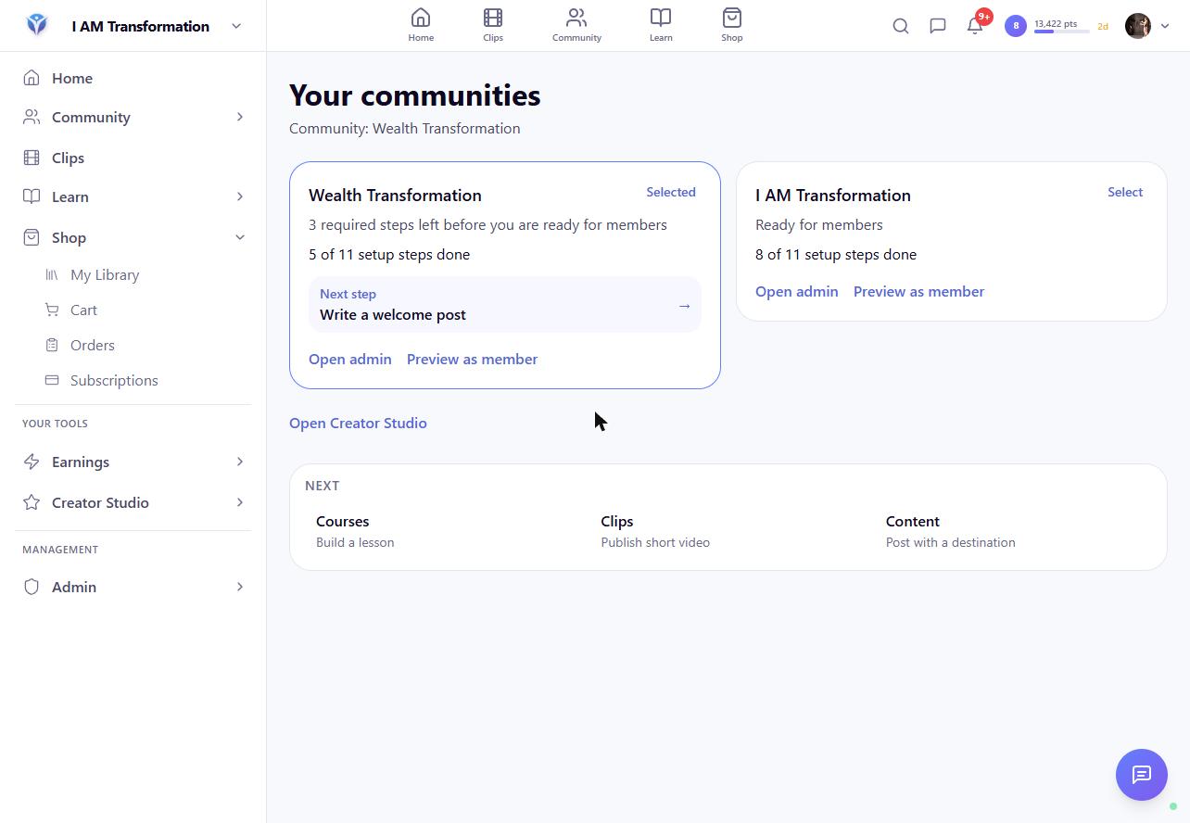This screenshot has width=1190, height=823.
Task: Open the notifications bell icon
Action: click(975, 26)
